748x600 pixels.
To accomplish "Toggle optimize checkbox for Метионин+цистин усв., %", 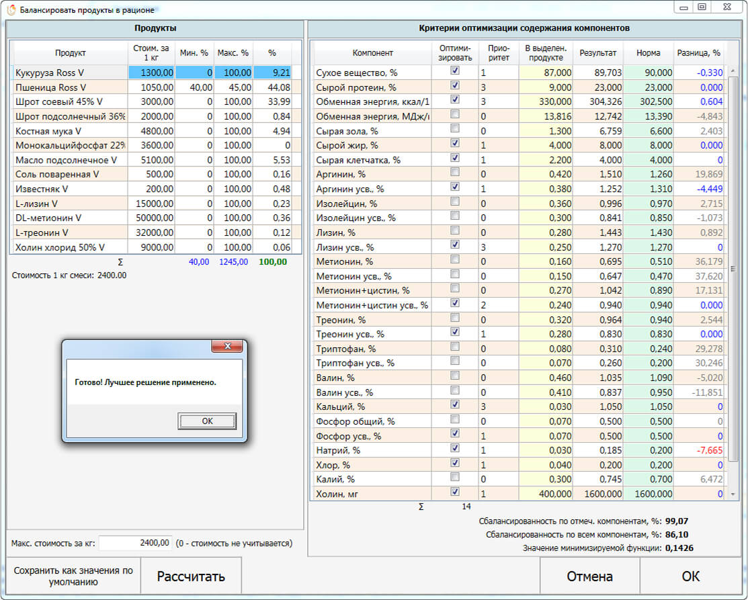I will [455, 303].
